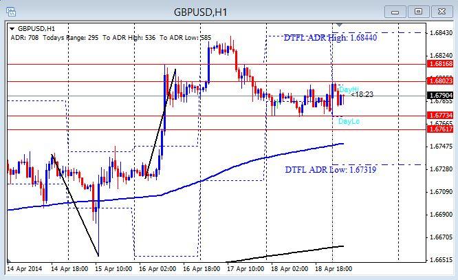Click the To ADR High: 536 readout
The width and height of the screenshot is (458, 280).
(129, 38)
